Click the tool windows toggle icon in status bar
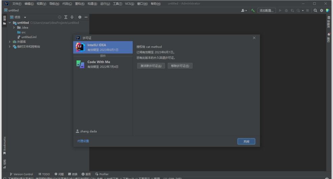The image size is (333, 179). (4, 178)
